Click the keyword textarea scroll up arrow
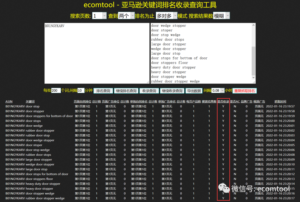Viewport: 300px width, 202px height. [253, 25]
